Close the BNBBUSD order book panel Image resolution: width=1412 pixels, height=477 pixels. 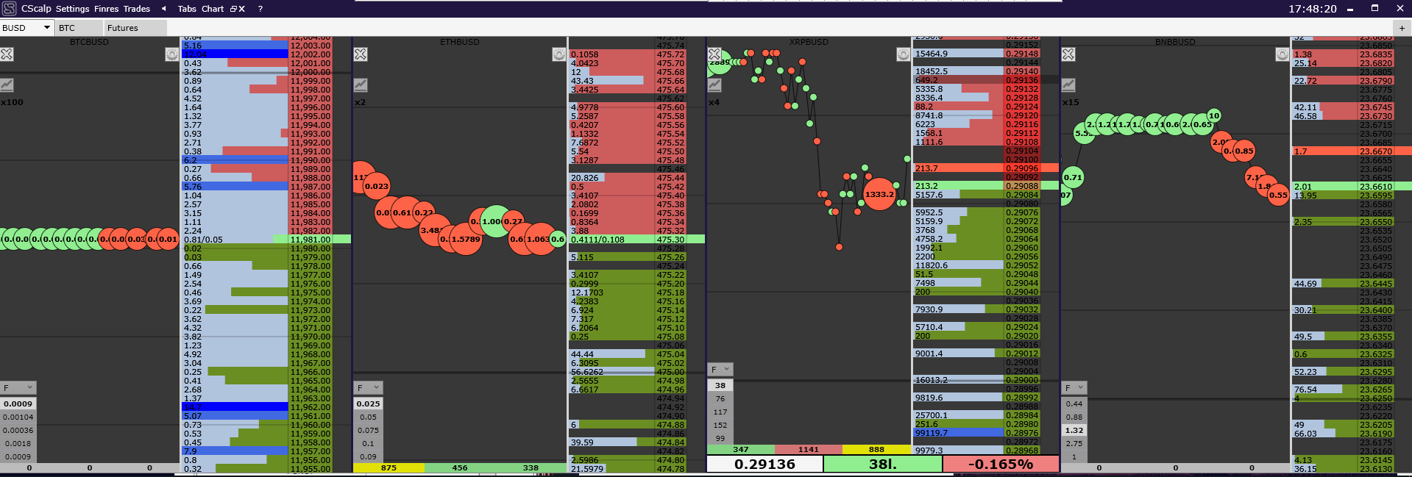(1068, 54)
